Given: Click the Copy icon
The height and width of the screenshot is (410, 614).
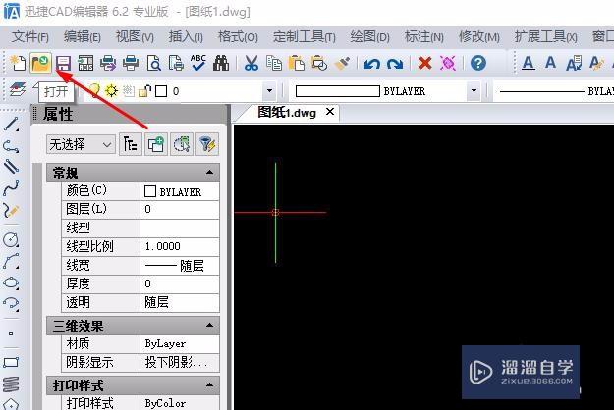Looking at the screenshot, I should click(274, 63).
